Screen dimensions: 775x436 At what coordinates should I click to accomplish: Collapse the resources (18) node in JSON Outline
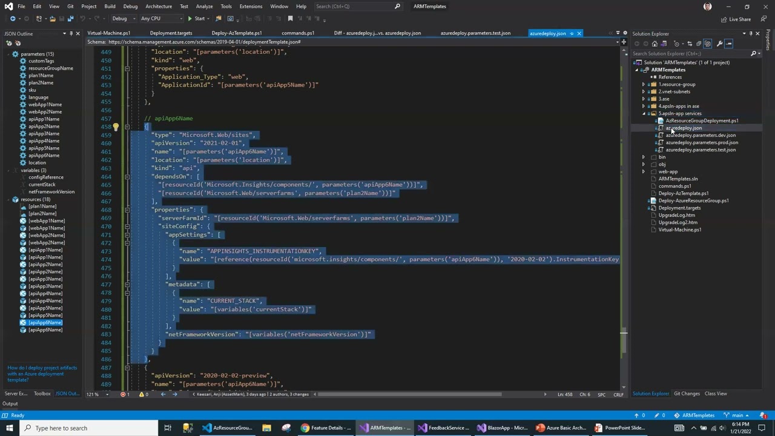coord(8,199)
